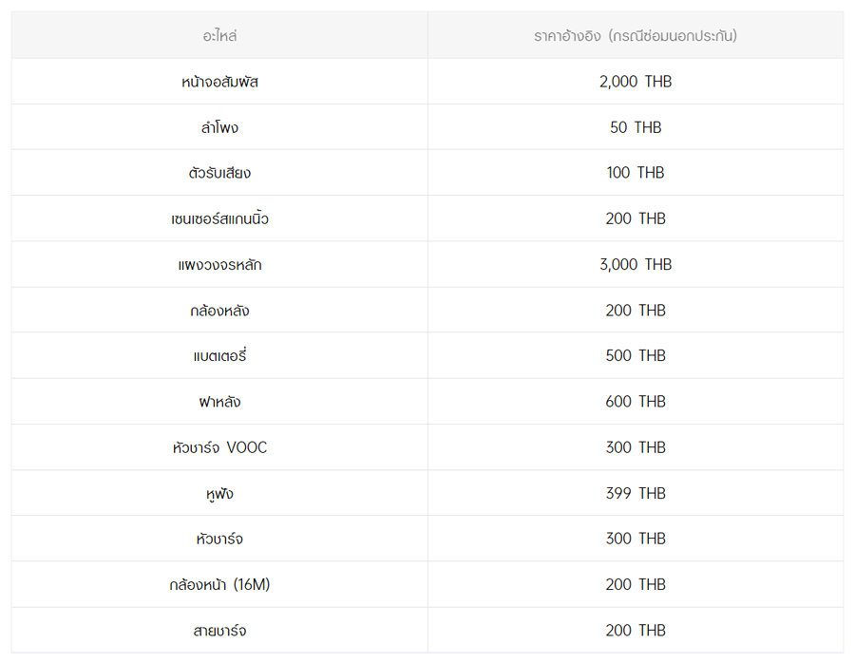
Task: Click the 100 THB price cell
Action: click(636, 173)
